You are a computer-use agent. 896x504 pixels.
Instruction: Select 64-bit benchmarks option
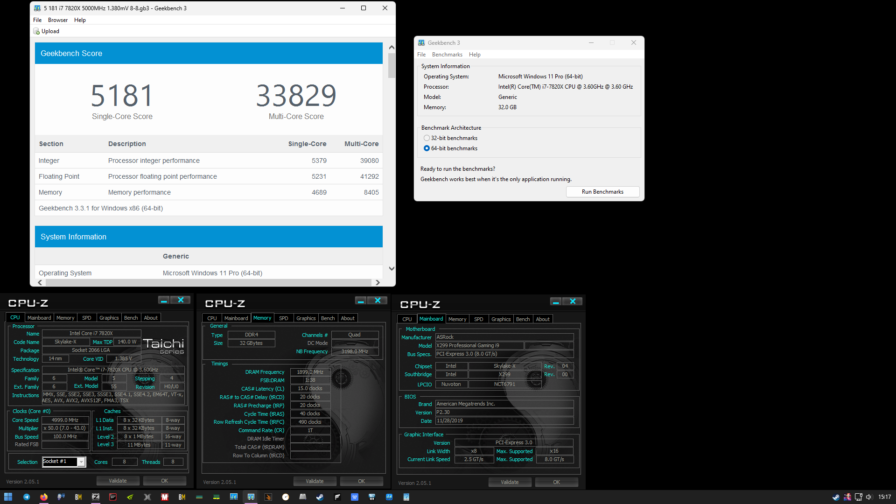pyautogui.click(x=427, y=148)
